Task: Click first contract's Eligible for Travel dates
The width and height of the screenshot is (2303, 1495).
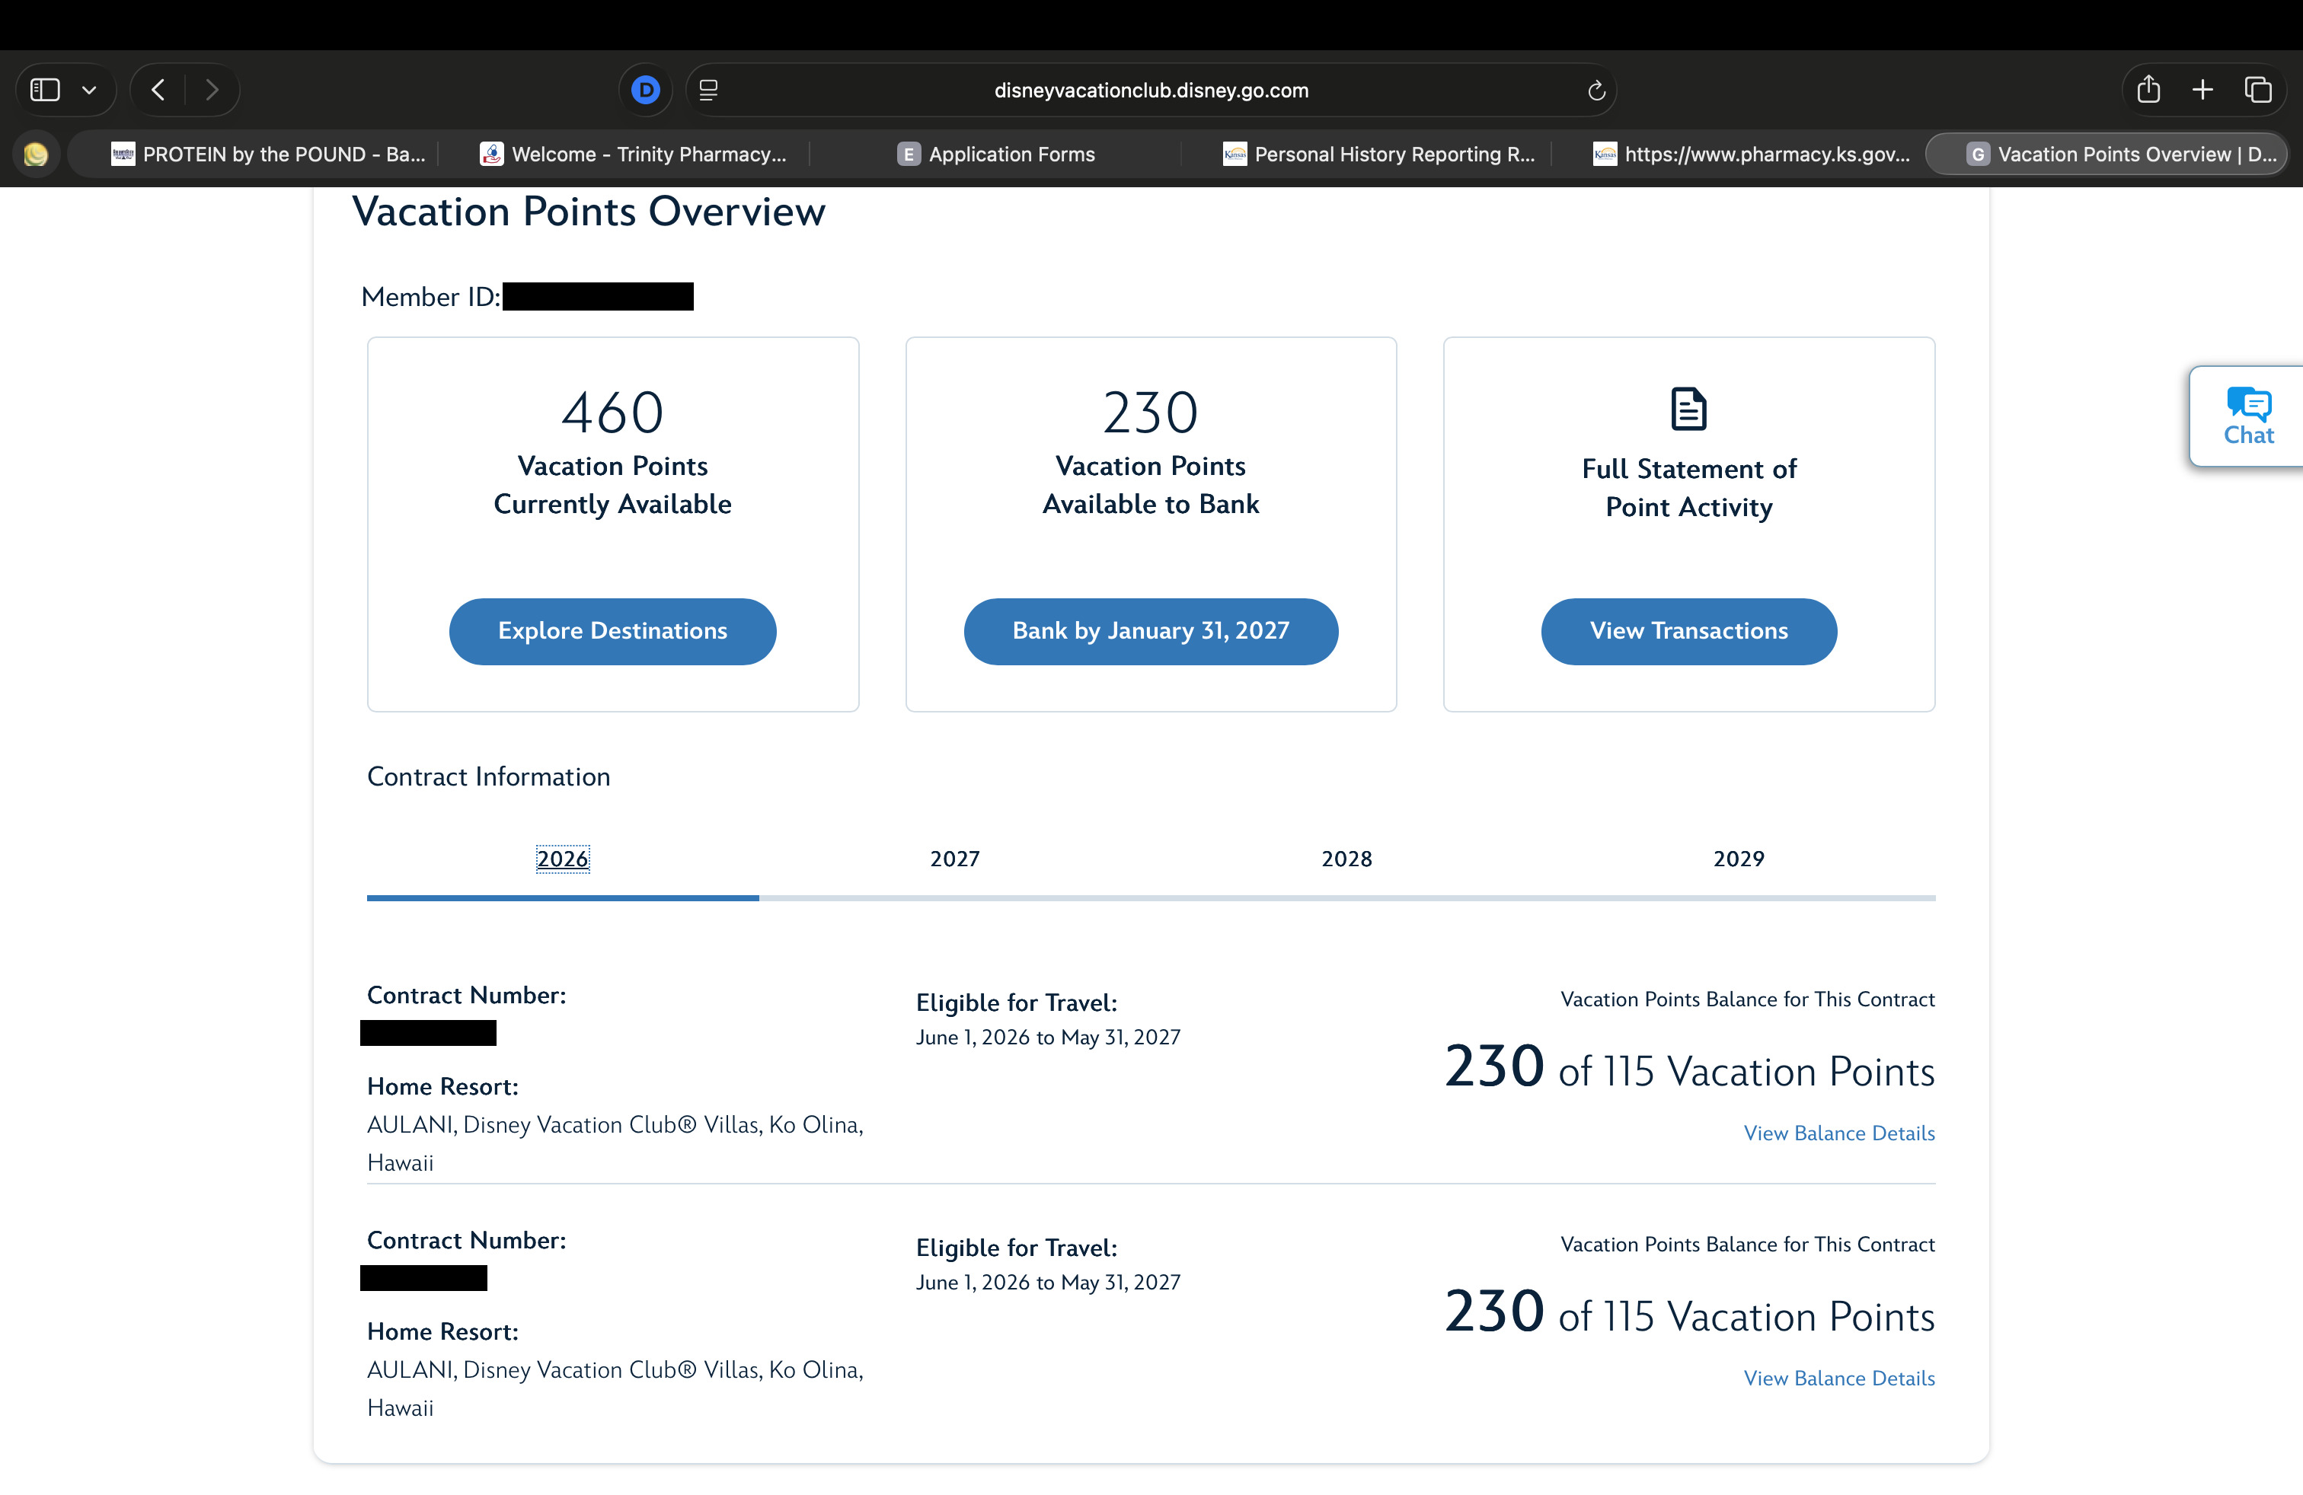Action: (1048, 1038)
